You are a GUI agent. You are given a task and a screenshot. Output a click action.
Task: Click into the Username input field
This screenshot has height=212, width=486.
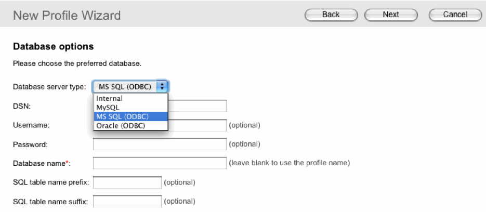coord(198,125)
